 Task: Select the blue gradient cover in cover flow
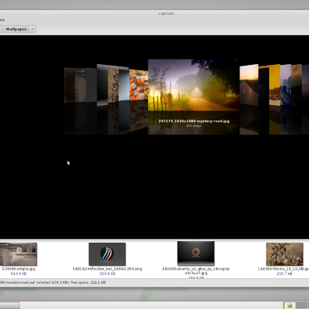(124, 85)
